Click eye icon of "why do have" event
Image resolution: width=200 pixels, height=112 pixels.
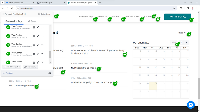pyautogui.click(x=8, y=45)
